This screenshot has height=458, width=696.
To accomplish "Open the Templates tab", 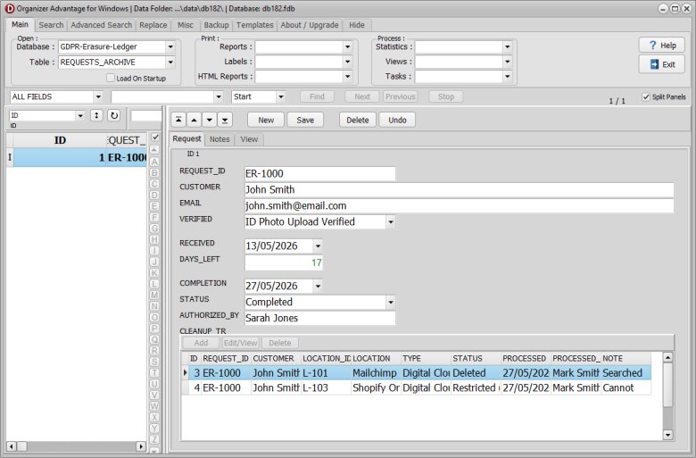I will tap(255, 25).
